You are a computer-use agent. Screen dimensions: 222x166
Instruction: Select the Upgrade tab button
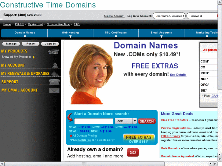coord(50,44)
